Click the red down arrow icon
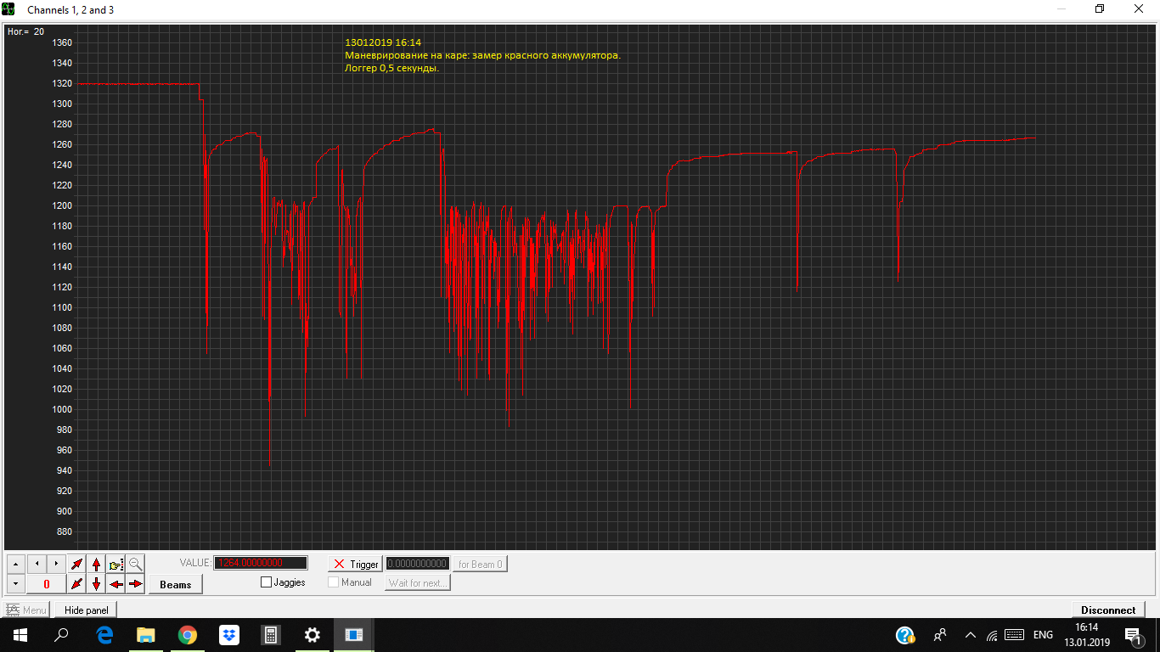This screenshot has width=1160, height=652. tap(96, 584)
